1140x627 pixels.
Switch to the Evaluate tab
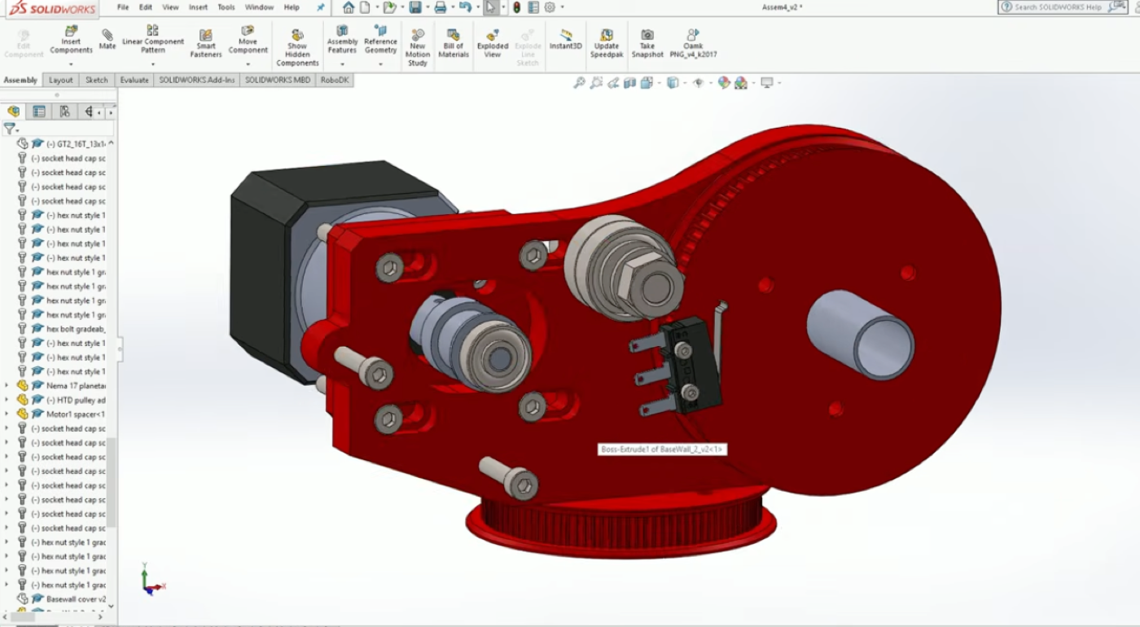pos(134,80)
